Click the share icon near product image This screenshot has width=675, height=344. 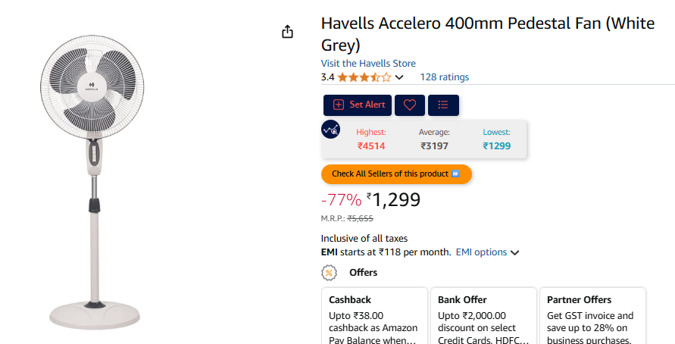tap(287, 31)
